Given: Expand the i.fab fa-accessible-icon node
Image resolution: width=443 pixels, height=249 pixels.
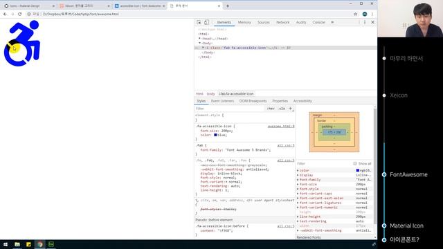Looking at the screenshot, I should point(203,48).
